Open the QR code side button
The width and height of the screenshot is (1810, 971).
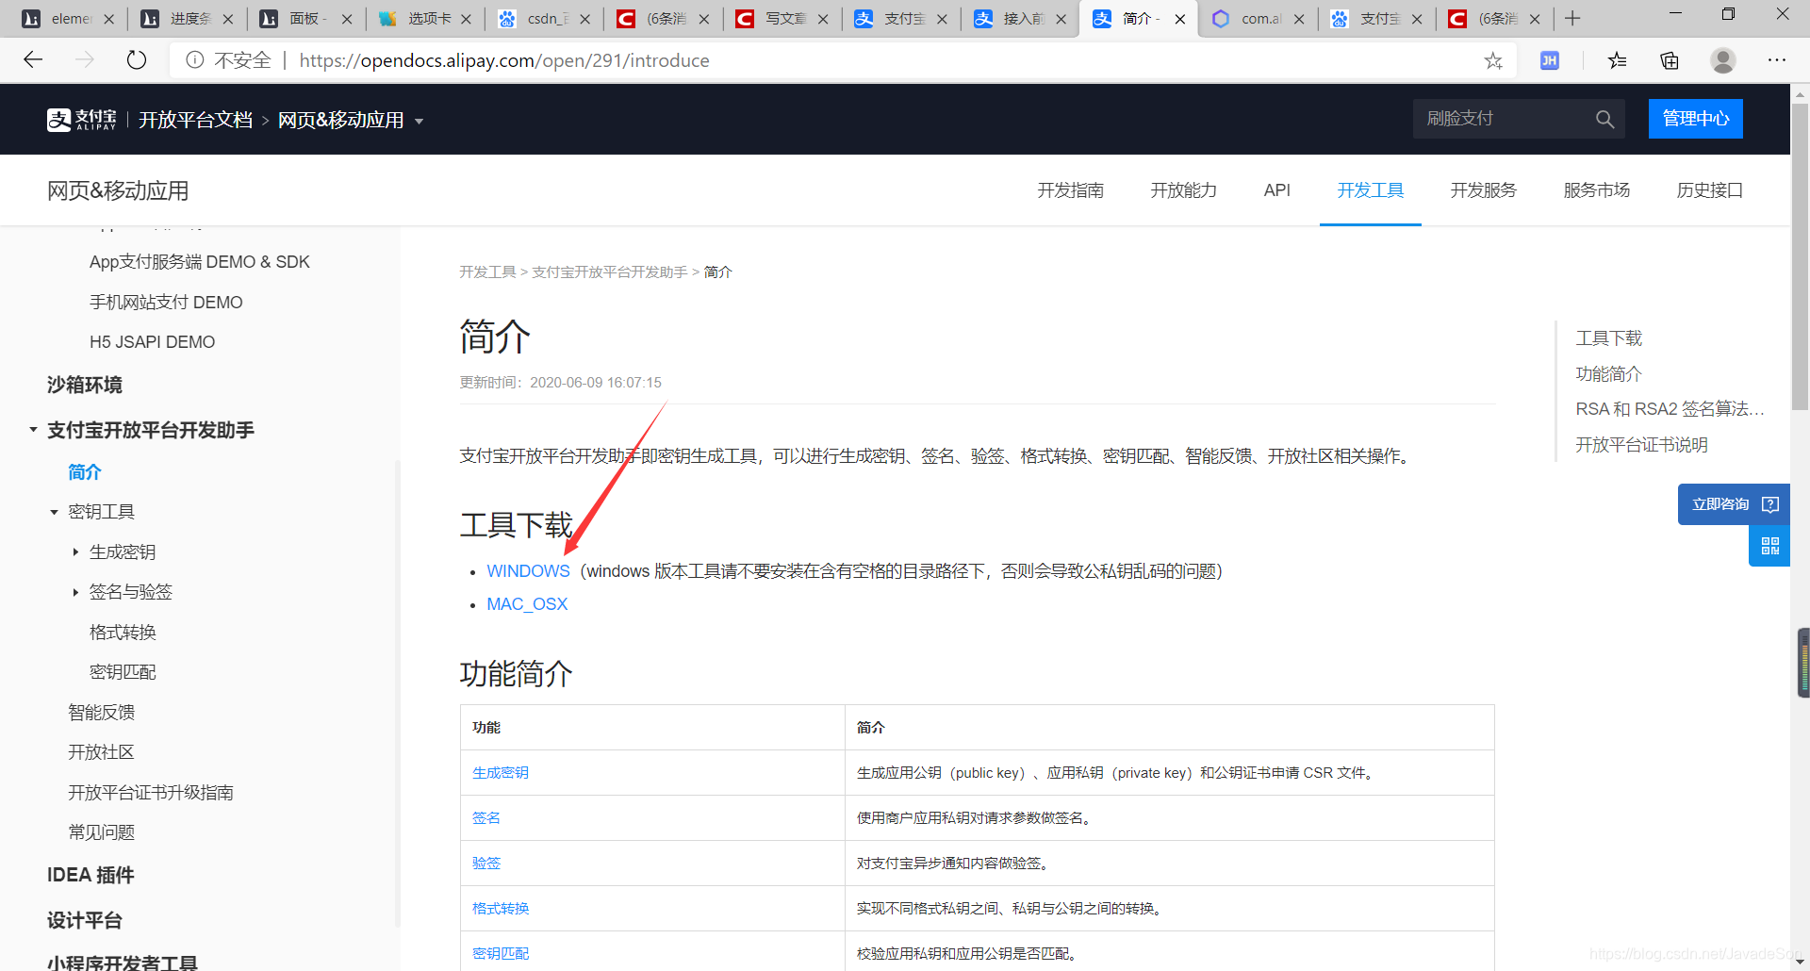pos(1769,546)
